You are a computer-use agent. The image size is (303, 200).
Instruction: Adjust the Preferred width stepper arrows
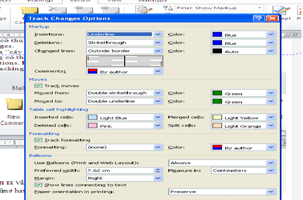click(158, 171)
